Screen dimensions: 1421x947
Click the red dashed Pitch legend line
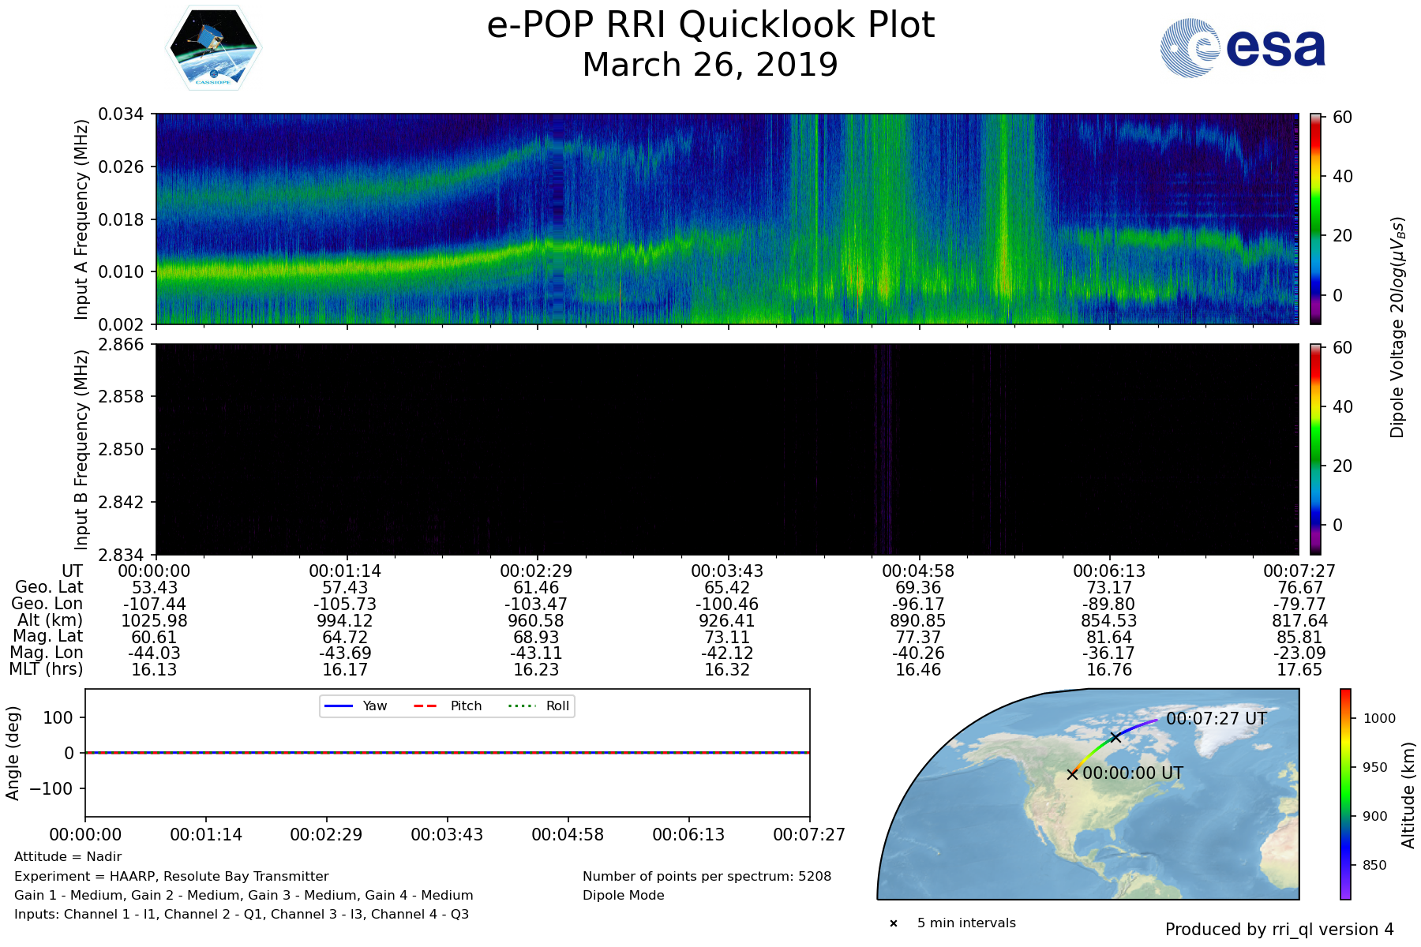click(x=426, y=706)
